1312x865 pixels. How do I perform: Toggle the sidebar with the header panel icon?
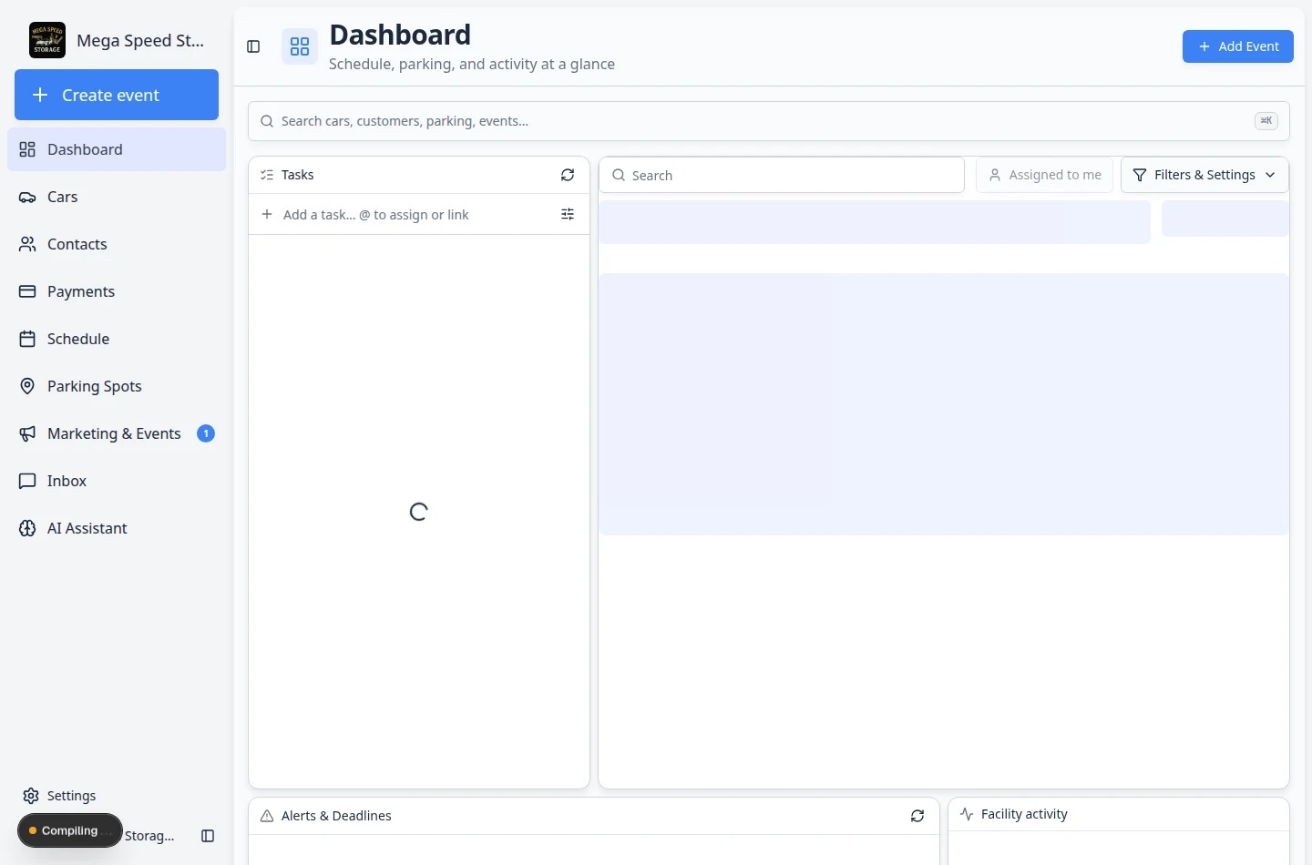click(253, 46)
